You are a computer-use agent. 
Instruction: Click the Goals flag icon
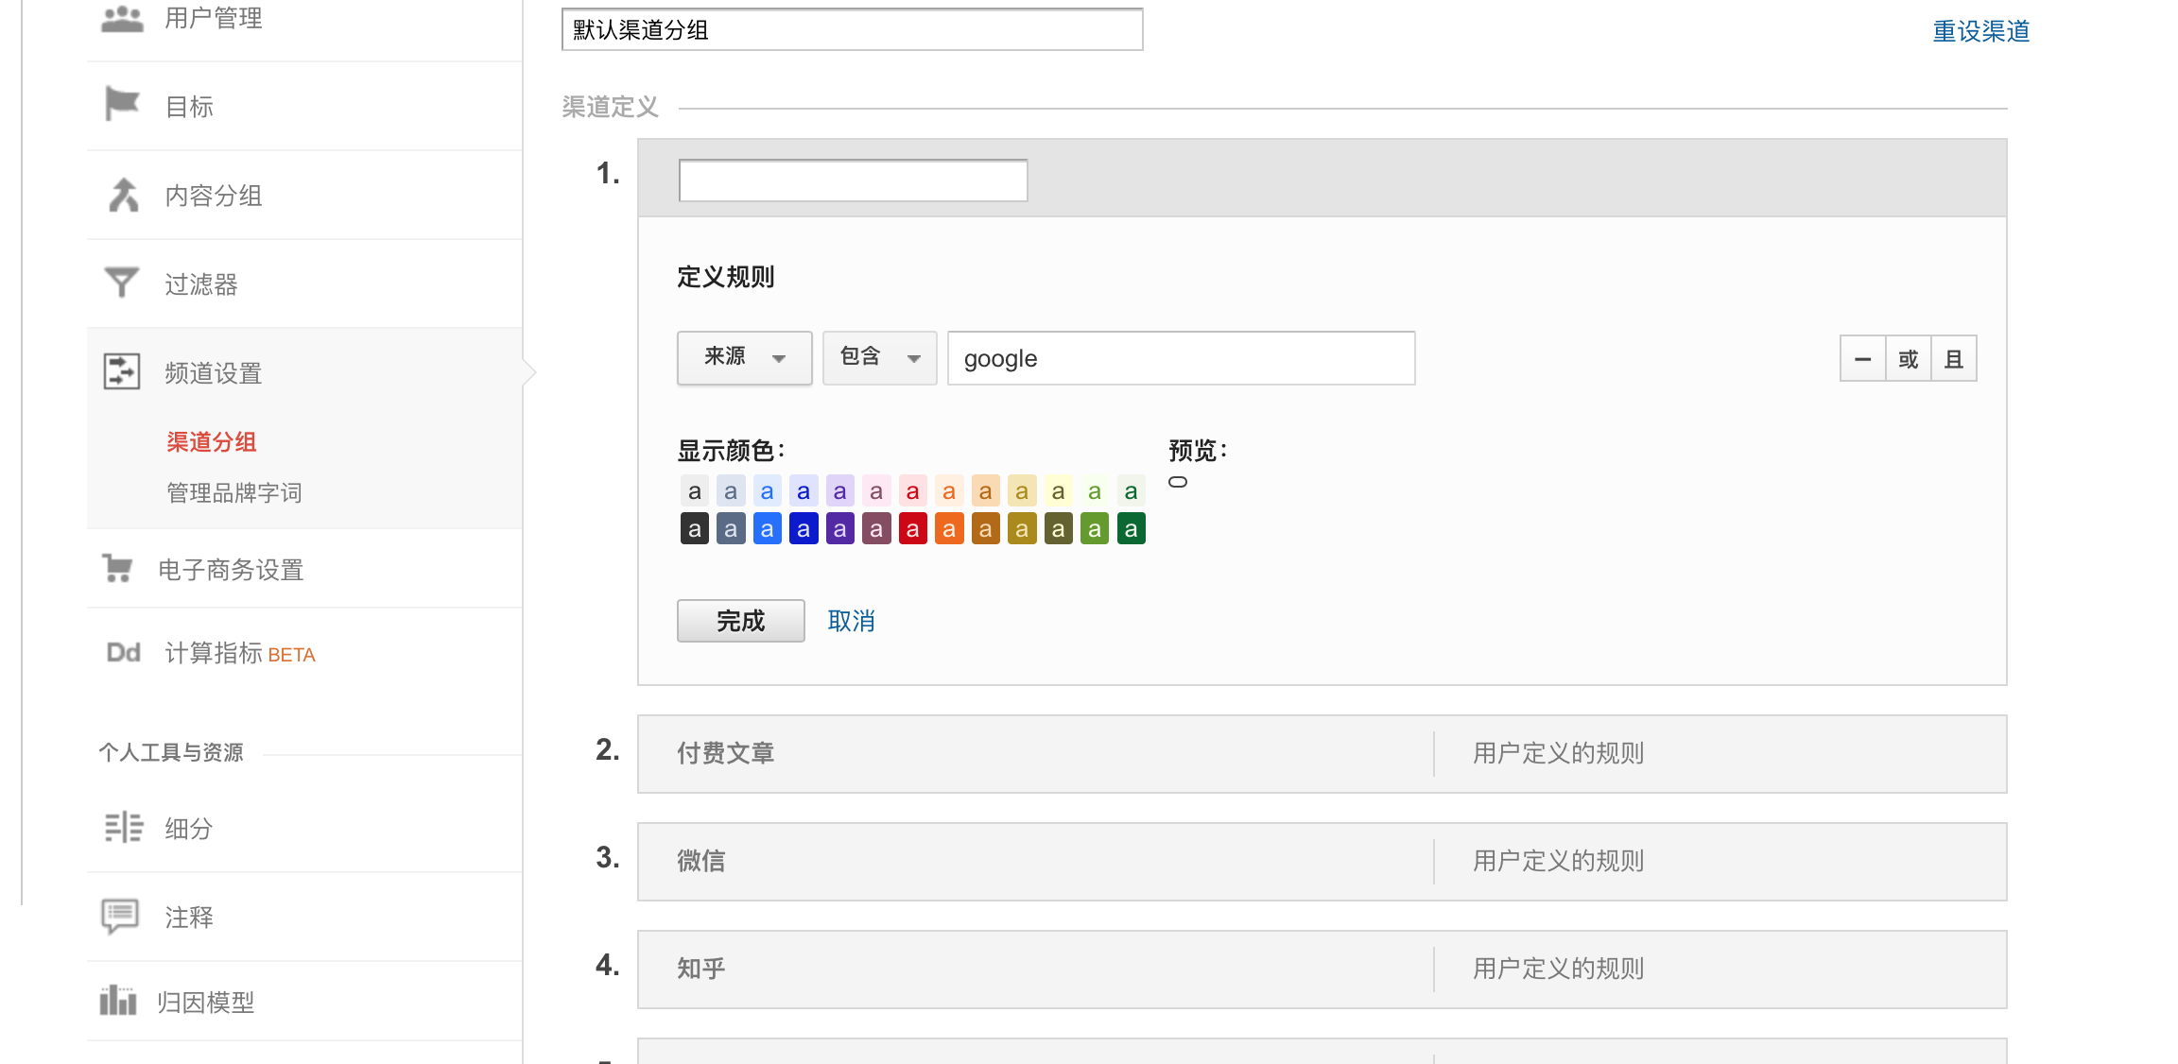click(122, 104)
